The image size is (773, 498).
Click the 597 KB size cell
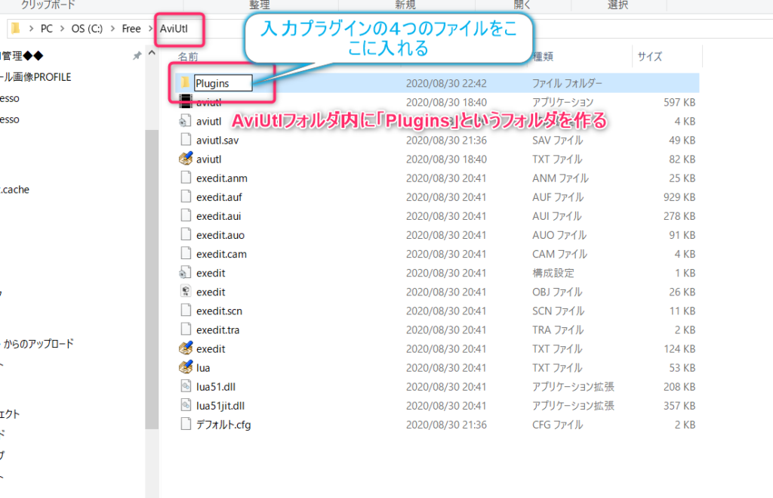679,102
